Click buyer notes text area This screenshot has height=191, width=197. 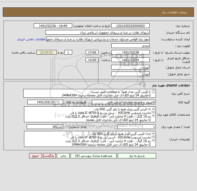(x=90, y=139)
